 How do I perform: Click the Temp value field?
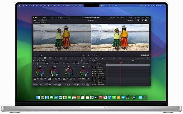pos(47,63)
